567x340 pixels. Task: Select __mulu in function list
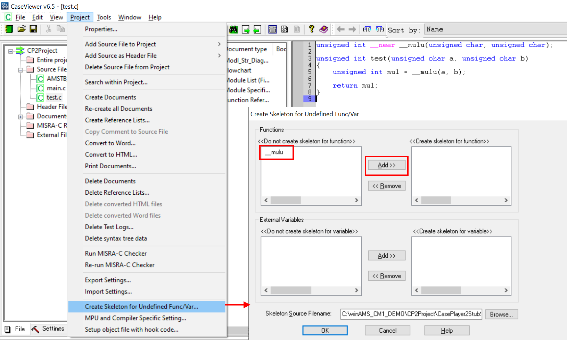274,152
